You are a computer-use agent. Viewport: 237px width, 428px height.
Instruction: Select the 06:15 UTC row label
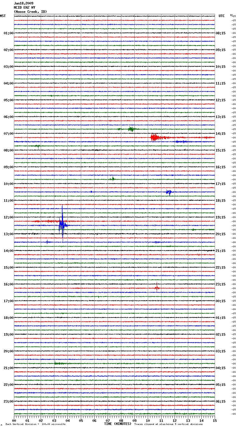(x=221, y=401)
